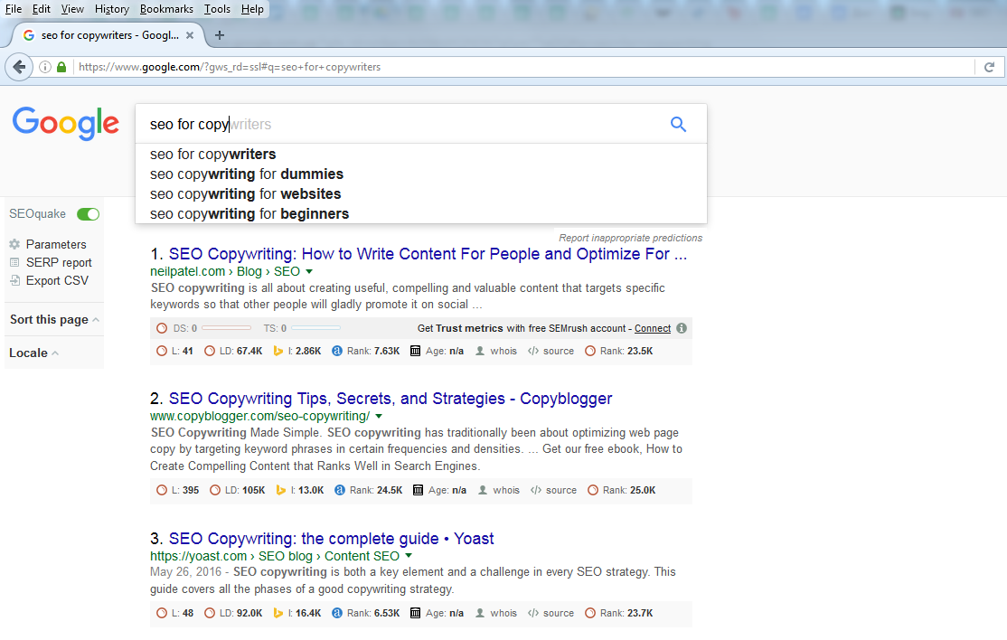This screenshot has height=640, width=1007.
Task: Click the SEOquake Parameters gear icon
Action: [14, 244]
